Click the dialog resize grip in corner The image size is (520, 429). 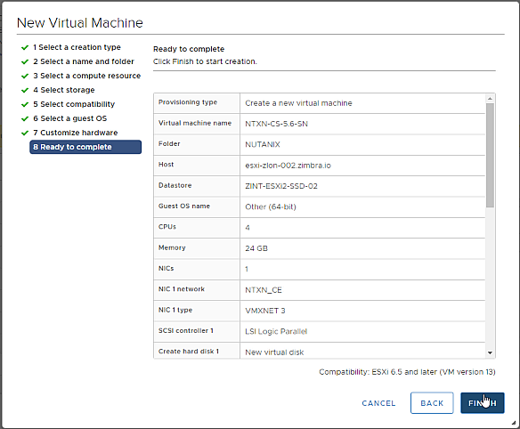click(x=514, y=423)
